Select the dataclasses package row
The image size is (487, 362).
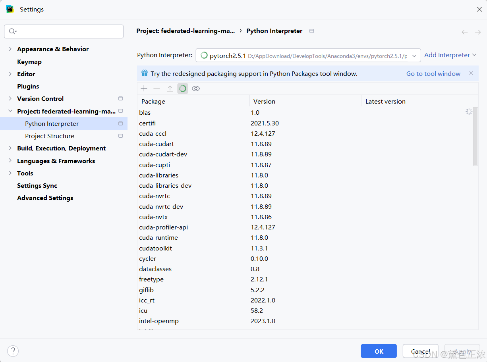305,269
